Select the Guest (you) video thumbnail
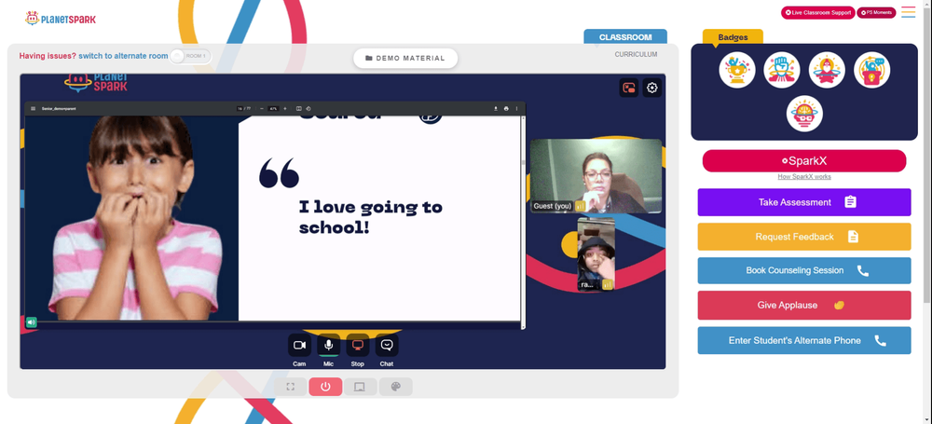Screen dimensions: 932x424 coord(596,176)
